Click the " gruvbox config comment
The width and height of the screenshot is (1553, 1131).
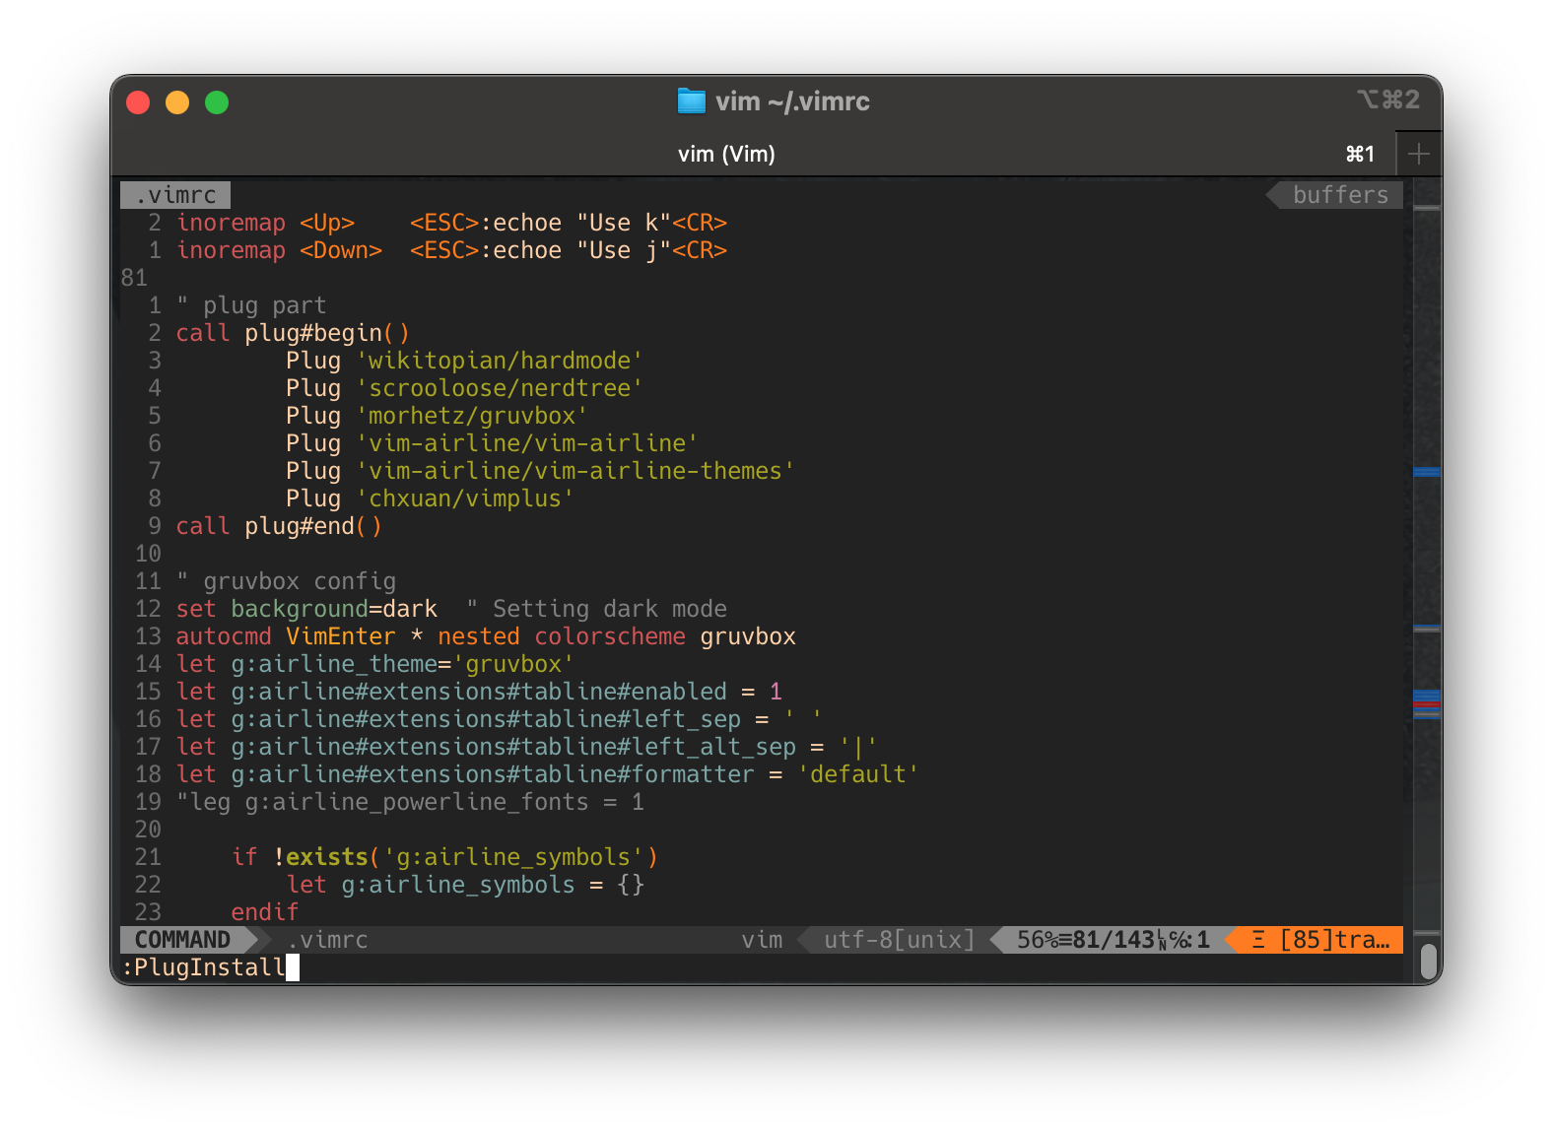coord(286,581)
